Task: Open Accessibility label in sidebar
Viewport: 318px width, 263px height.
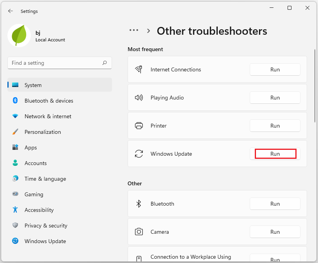Action: point(39,210)
